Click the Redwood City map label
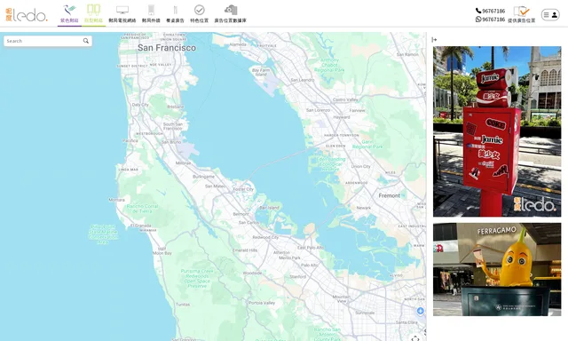 click(x=265, y=237)
